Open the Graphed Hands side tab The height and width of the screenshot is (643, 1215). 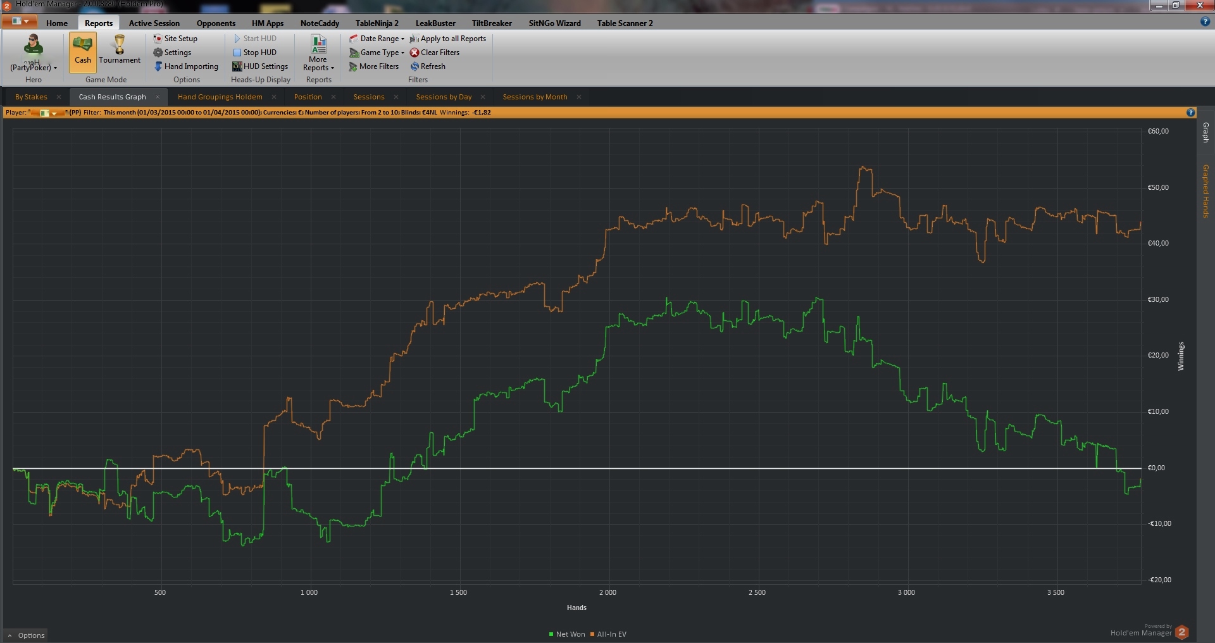[x=1206, y=191]
